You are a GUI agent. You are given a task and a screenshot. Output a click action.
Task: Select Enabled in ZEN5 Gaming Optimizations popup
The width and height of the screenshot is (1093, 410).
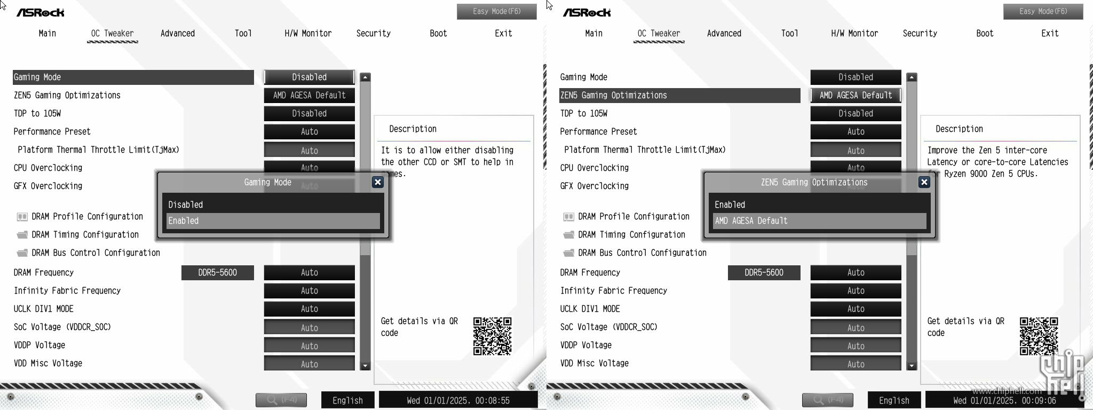[820, 205]
